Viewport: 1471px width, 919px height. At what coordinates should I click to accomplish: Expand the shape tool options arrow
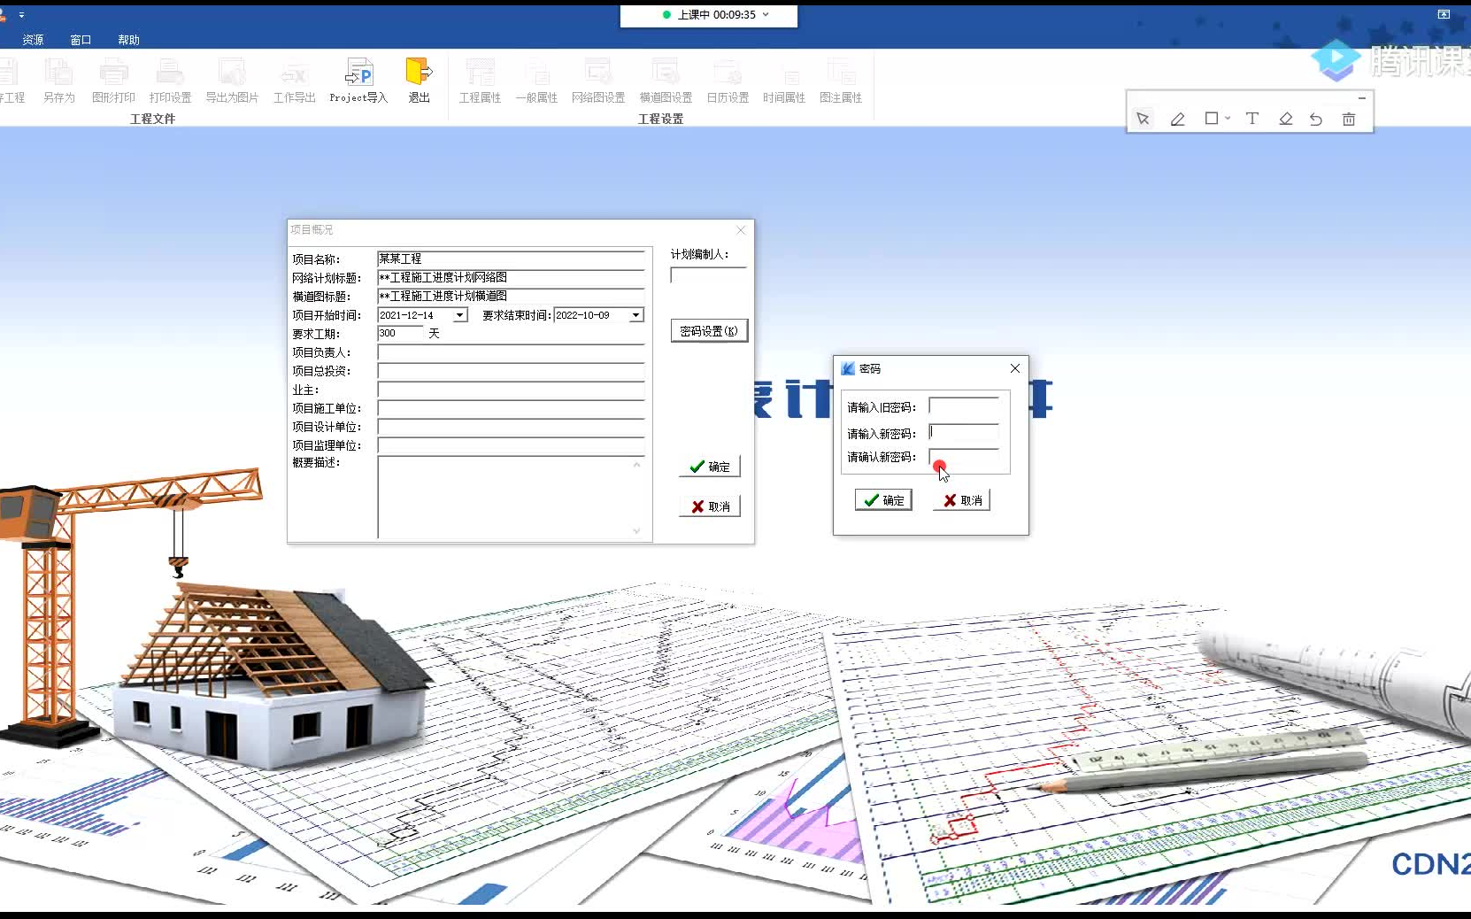click(x=1228, y=118)
